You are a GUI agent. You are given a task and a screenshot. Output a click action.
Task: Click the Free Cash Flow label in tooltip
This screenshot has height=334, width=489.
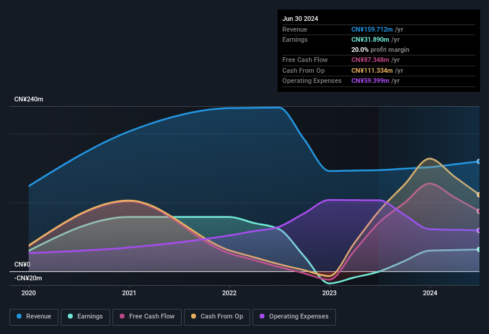(305, 60)
